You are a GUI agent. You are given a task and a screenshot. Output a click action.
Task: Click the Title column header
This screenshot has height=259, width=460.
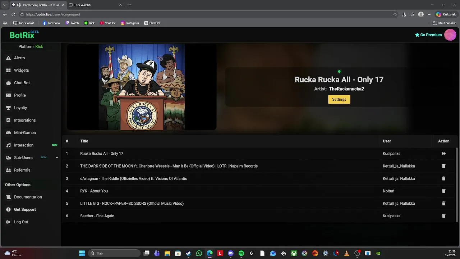click(84, 141)
